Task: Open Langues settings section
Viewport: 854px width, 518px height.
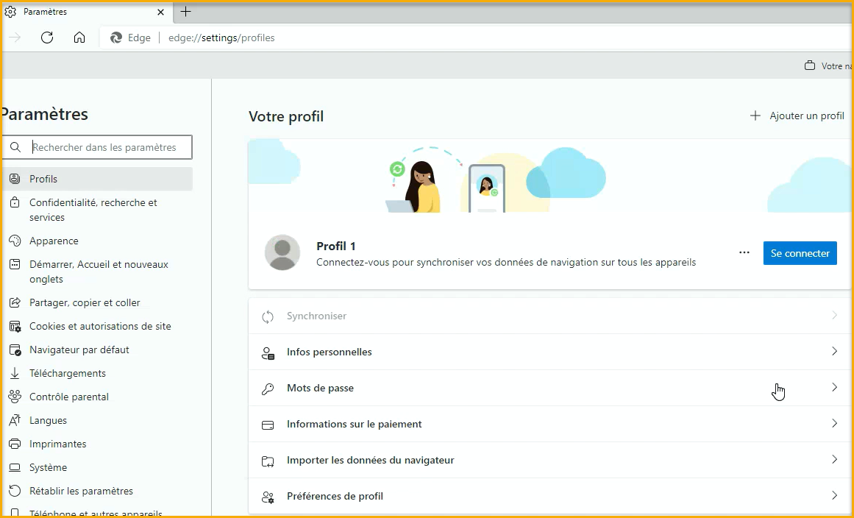Action: [48, 420]
